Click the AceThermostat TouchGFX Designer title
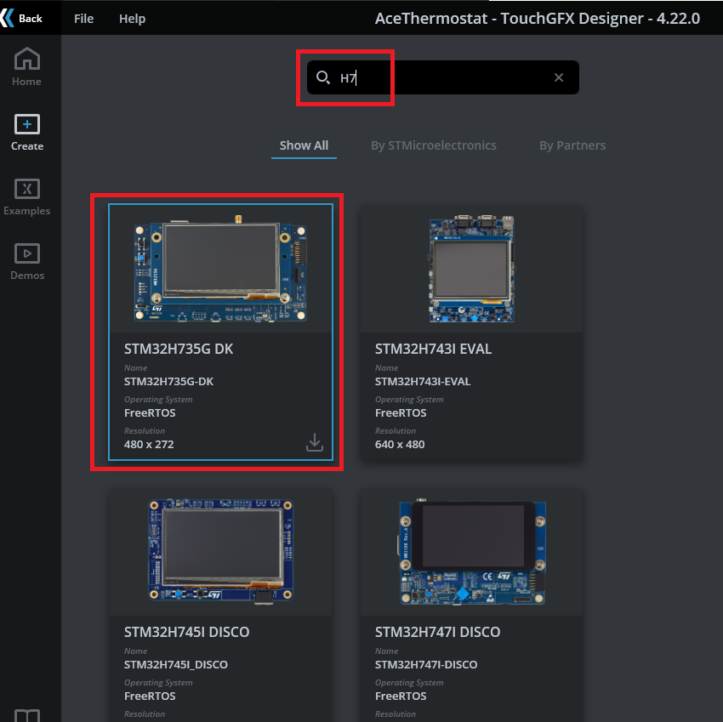The height and width of the screenshot is (722, 723). (x=538, y=19)
